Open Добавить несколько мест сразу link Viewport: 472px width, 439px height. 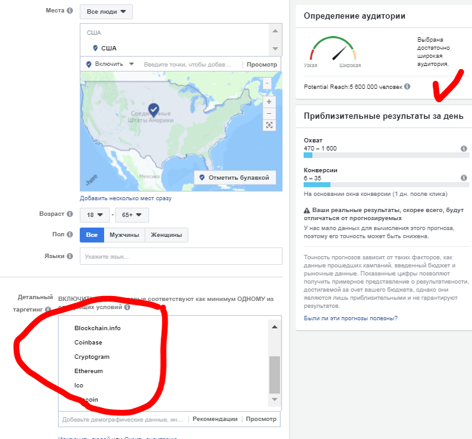pyautogui.click(x=126, y=198)
